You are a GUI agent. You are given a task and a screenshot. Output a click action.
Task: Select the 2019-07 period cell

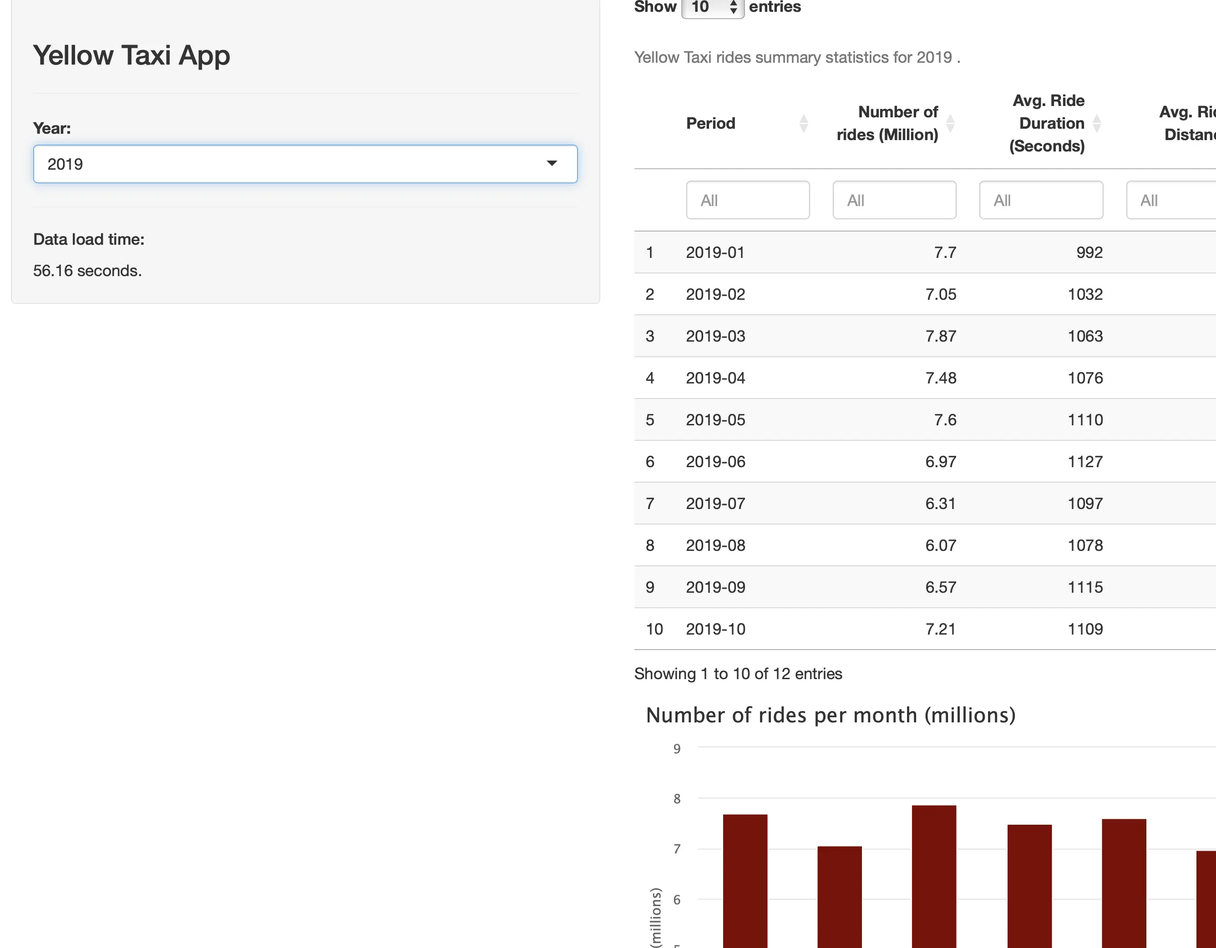[x=715, y=503]
